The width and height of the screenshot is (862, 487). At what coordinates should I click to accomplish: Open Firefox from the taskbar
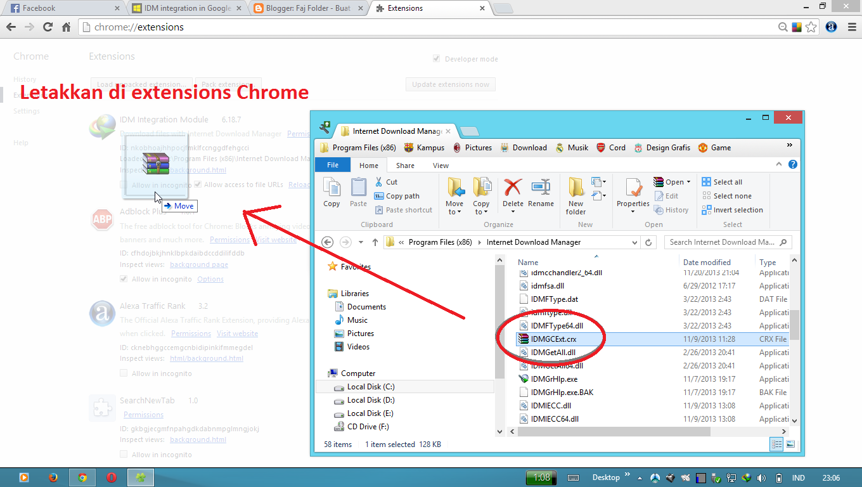coord(53,477)
